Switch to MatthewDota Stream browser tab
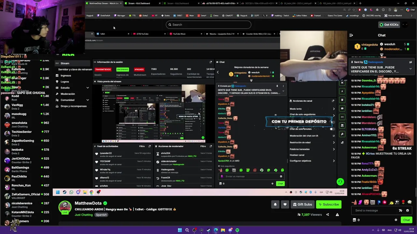 104,3
